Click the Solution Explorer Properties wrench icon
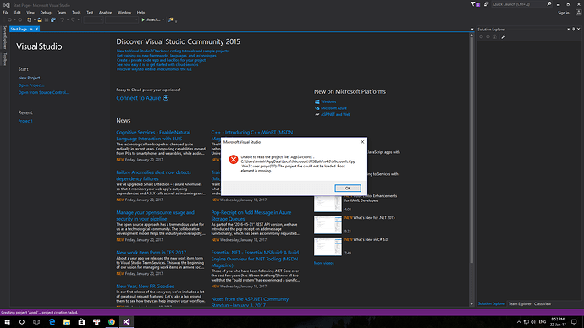 click(x=504, y=36)
